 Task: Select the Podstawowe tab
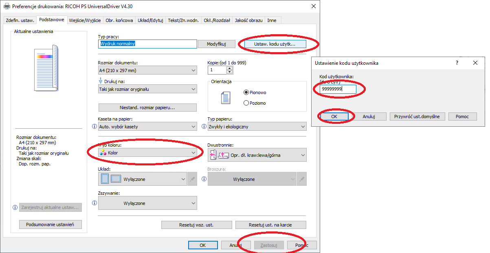52,20
